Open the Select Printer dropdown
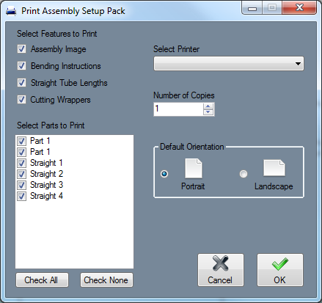The image size is (322, 303). tap(229, 64)
